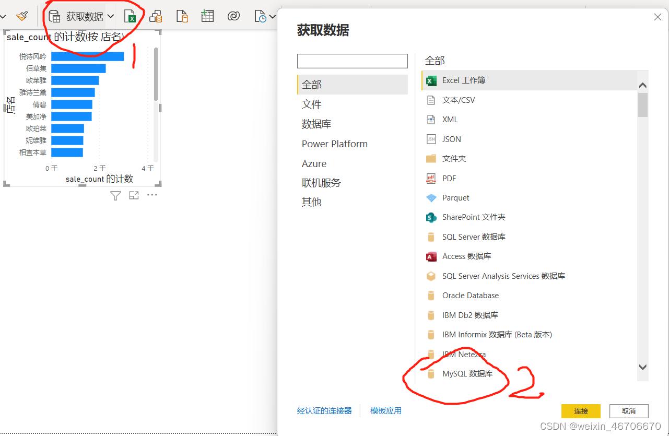Click the Enter Data toolbar icon
669x436 pixels.
(182, 16)
